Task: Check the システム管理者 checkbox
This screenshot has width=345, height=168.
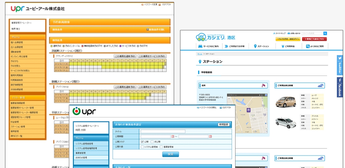Action: [142, 147]
